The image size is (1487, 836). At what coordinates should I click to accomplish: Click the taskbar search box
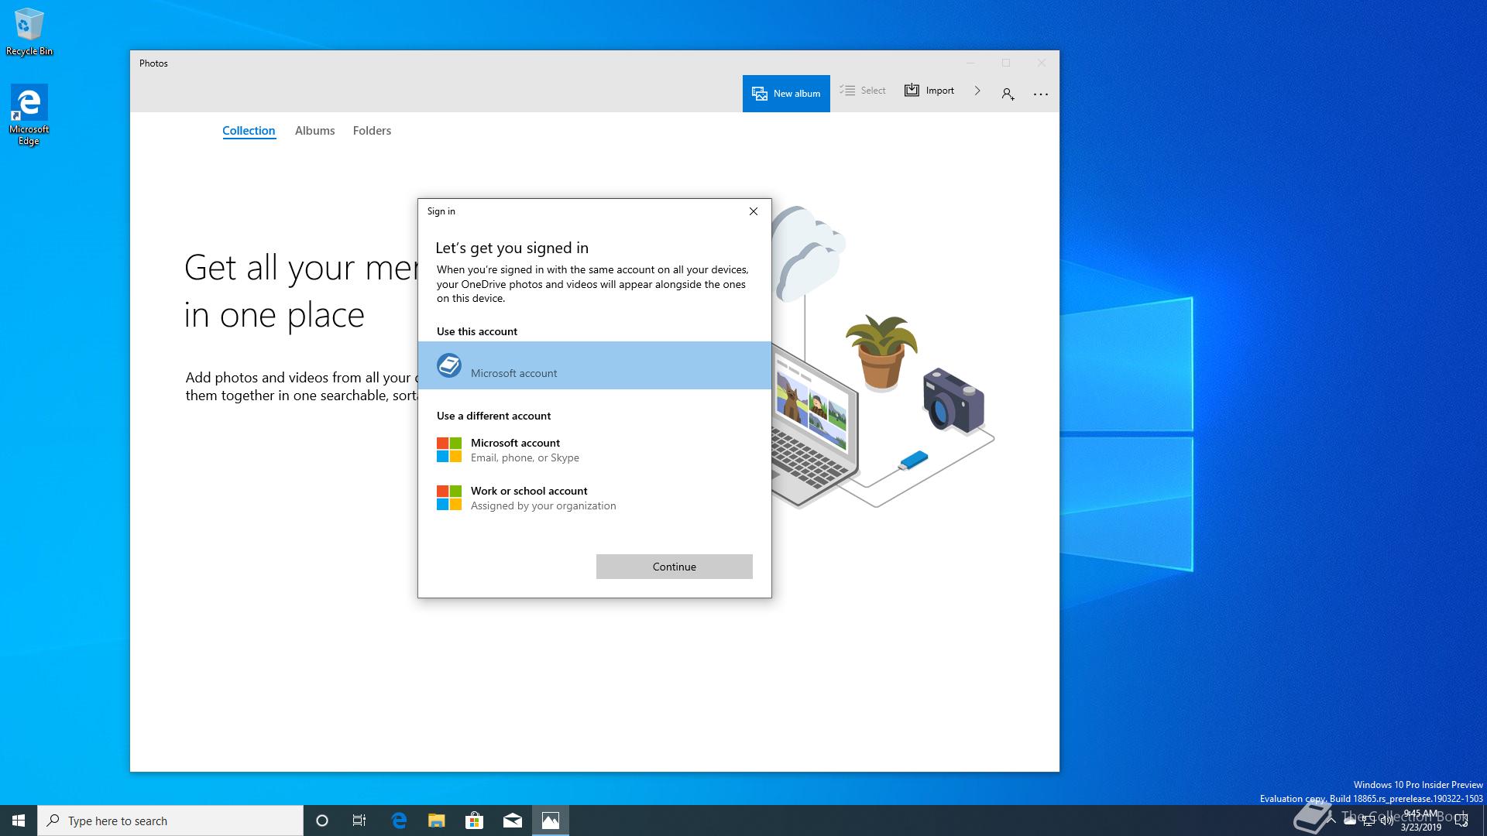click(x=170, y=821)
